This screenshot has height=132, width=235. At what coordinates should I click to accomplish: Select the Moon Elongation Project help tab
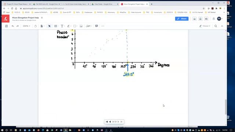coord(134,4)
